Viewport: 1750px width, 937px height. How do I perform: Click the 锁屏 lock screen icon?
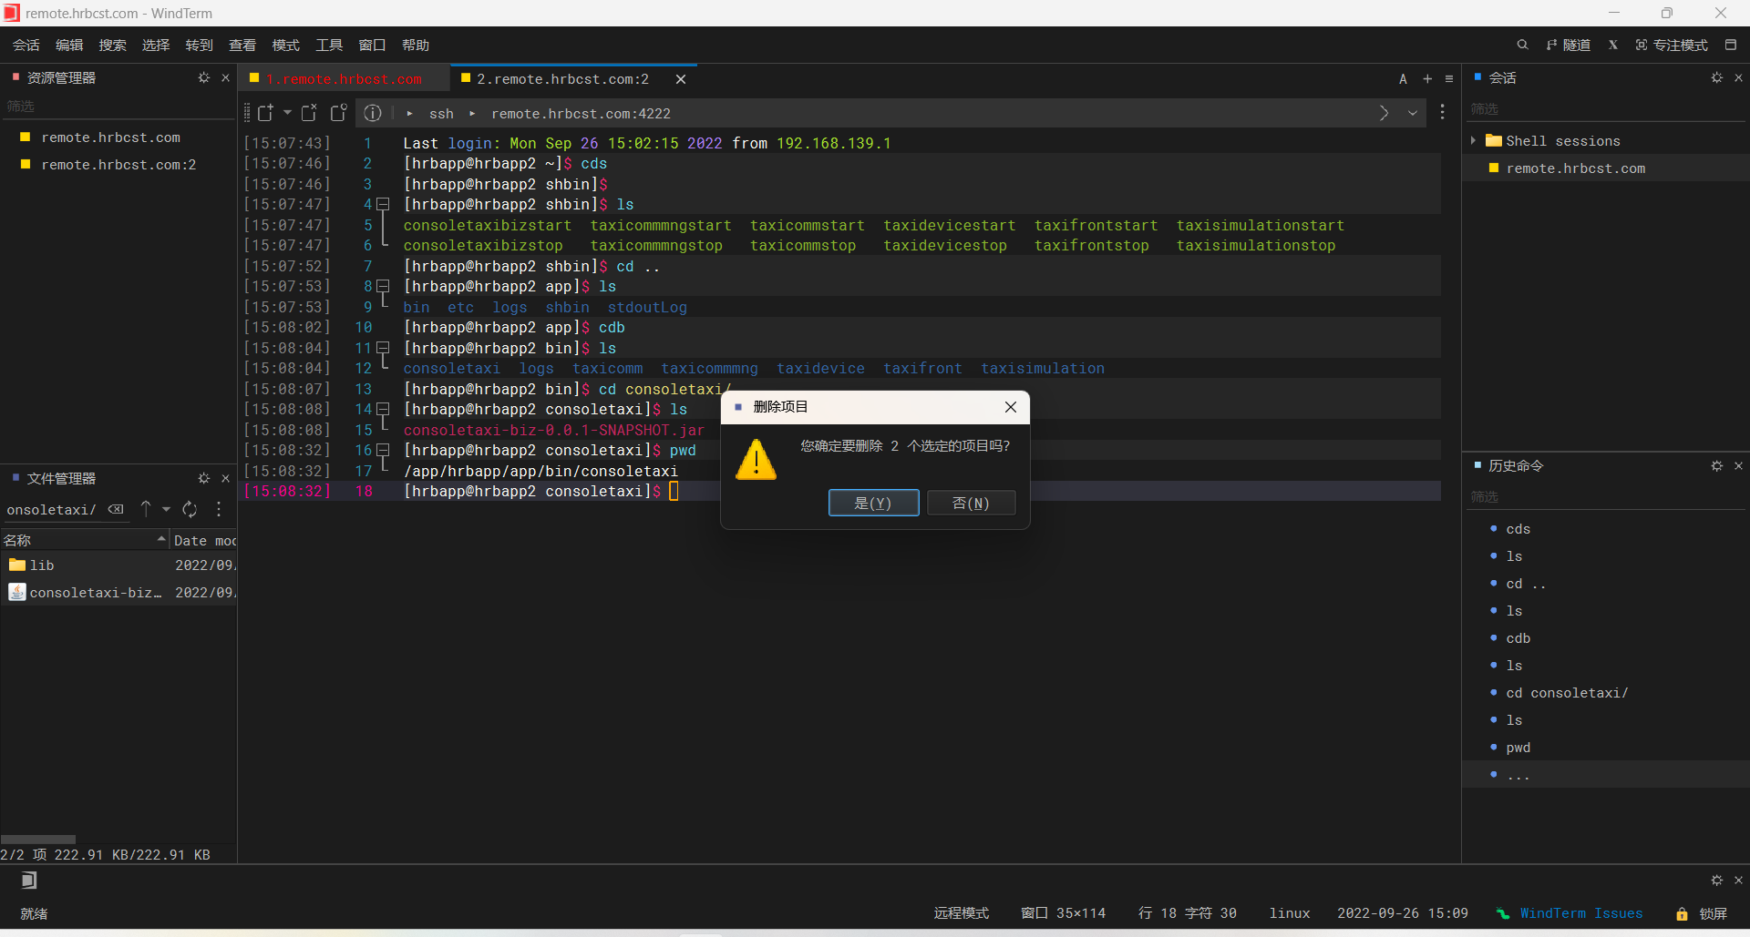click(x=1682, y=913)
